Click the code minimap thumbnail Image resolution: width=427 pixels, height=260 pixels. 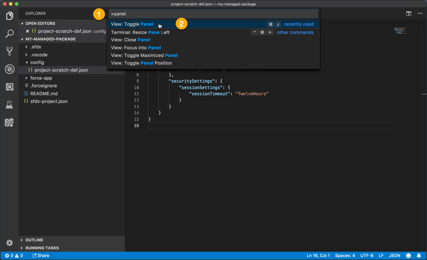[400, 31]
